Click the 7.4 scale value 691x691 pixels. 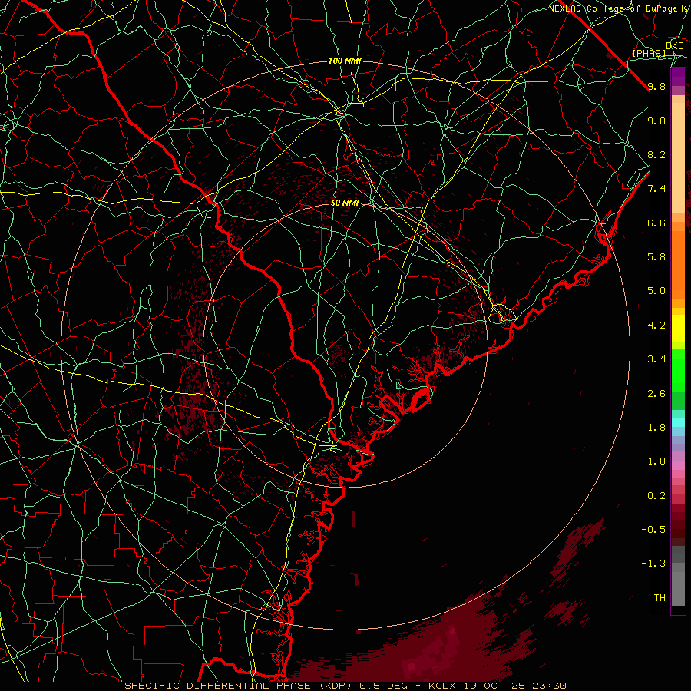pyautogui.click(x=656, y=189)
